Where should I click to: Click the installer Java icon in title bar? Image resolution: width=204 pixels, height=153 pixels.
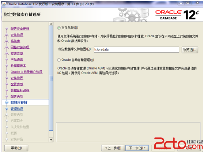coord(4,4)
